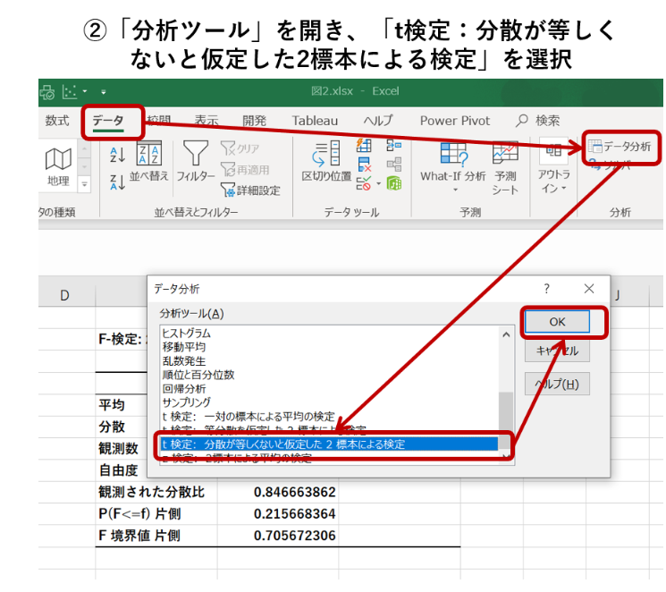Click キャンセル in the データ分析 dialog
This screenshot has height=592, width=666.
pyautogui.click(x=557, y=351)
